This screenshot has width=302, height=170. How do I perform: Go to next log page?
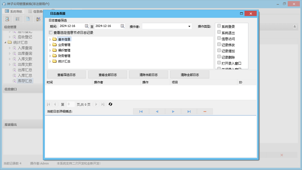coord(96,104)
